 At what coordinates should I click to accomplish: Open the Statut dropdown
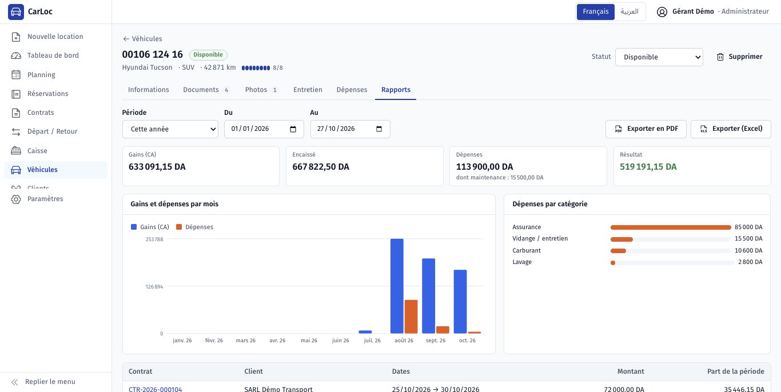(659, 57)
